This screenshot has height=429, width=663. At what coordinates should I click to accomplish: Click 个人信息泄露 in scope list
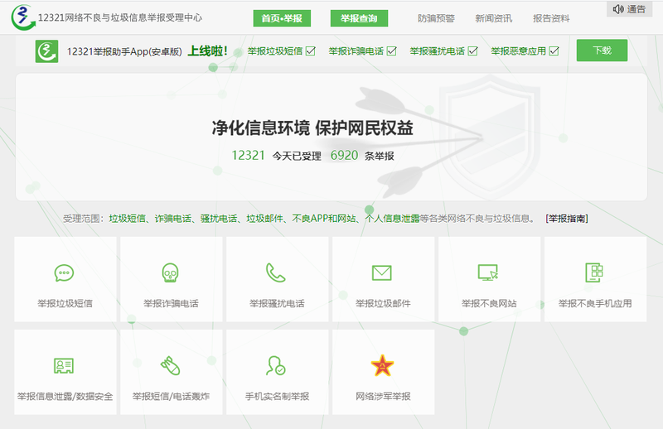click(392, 219)
